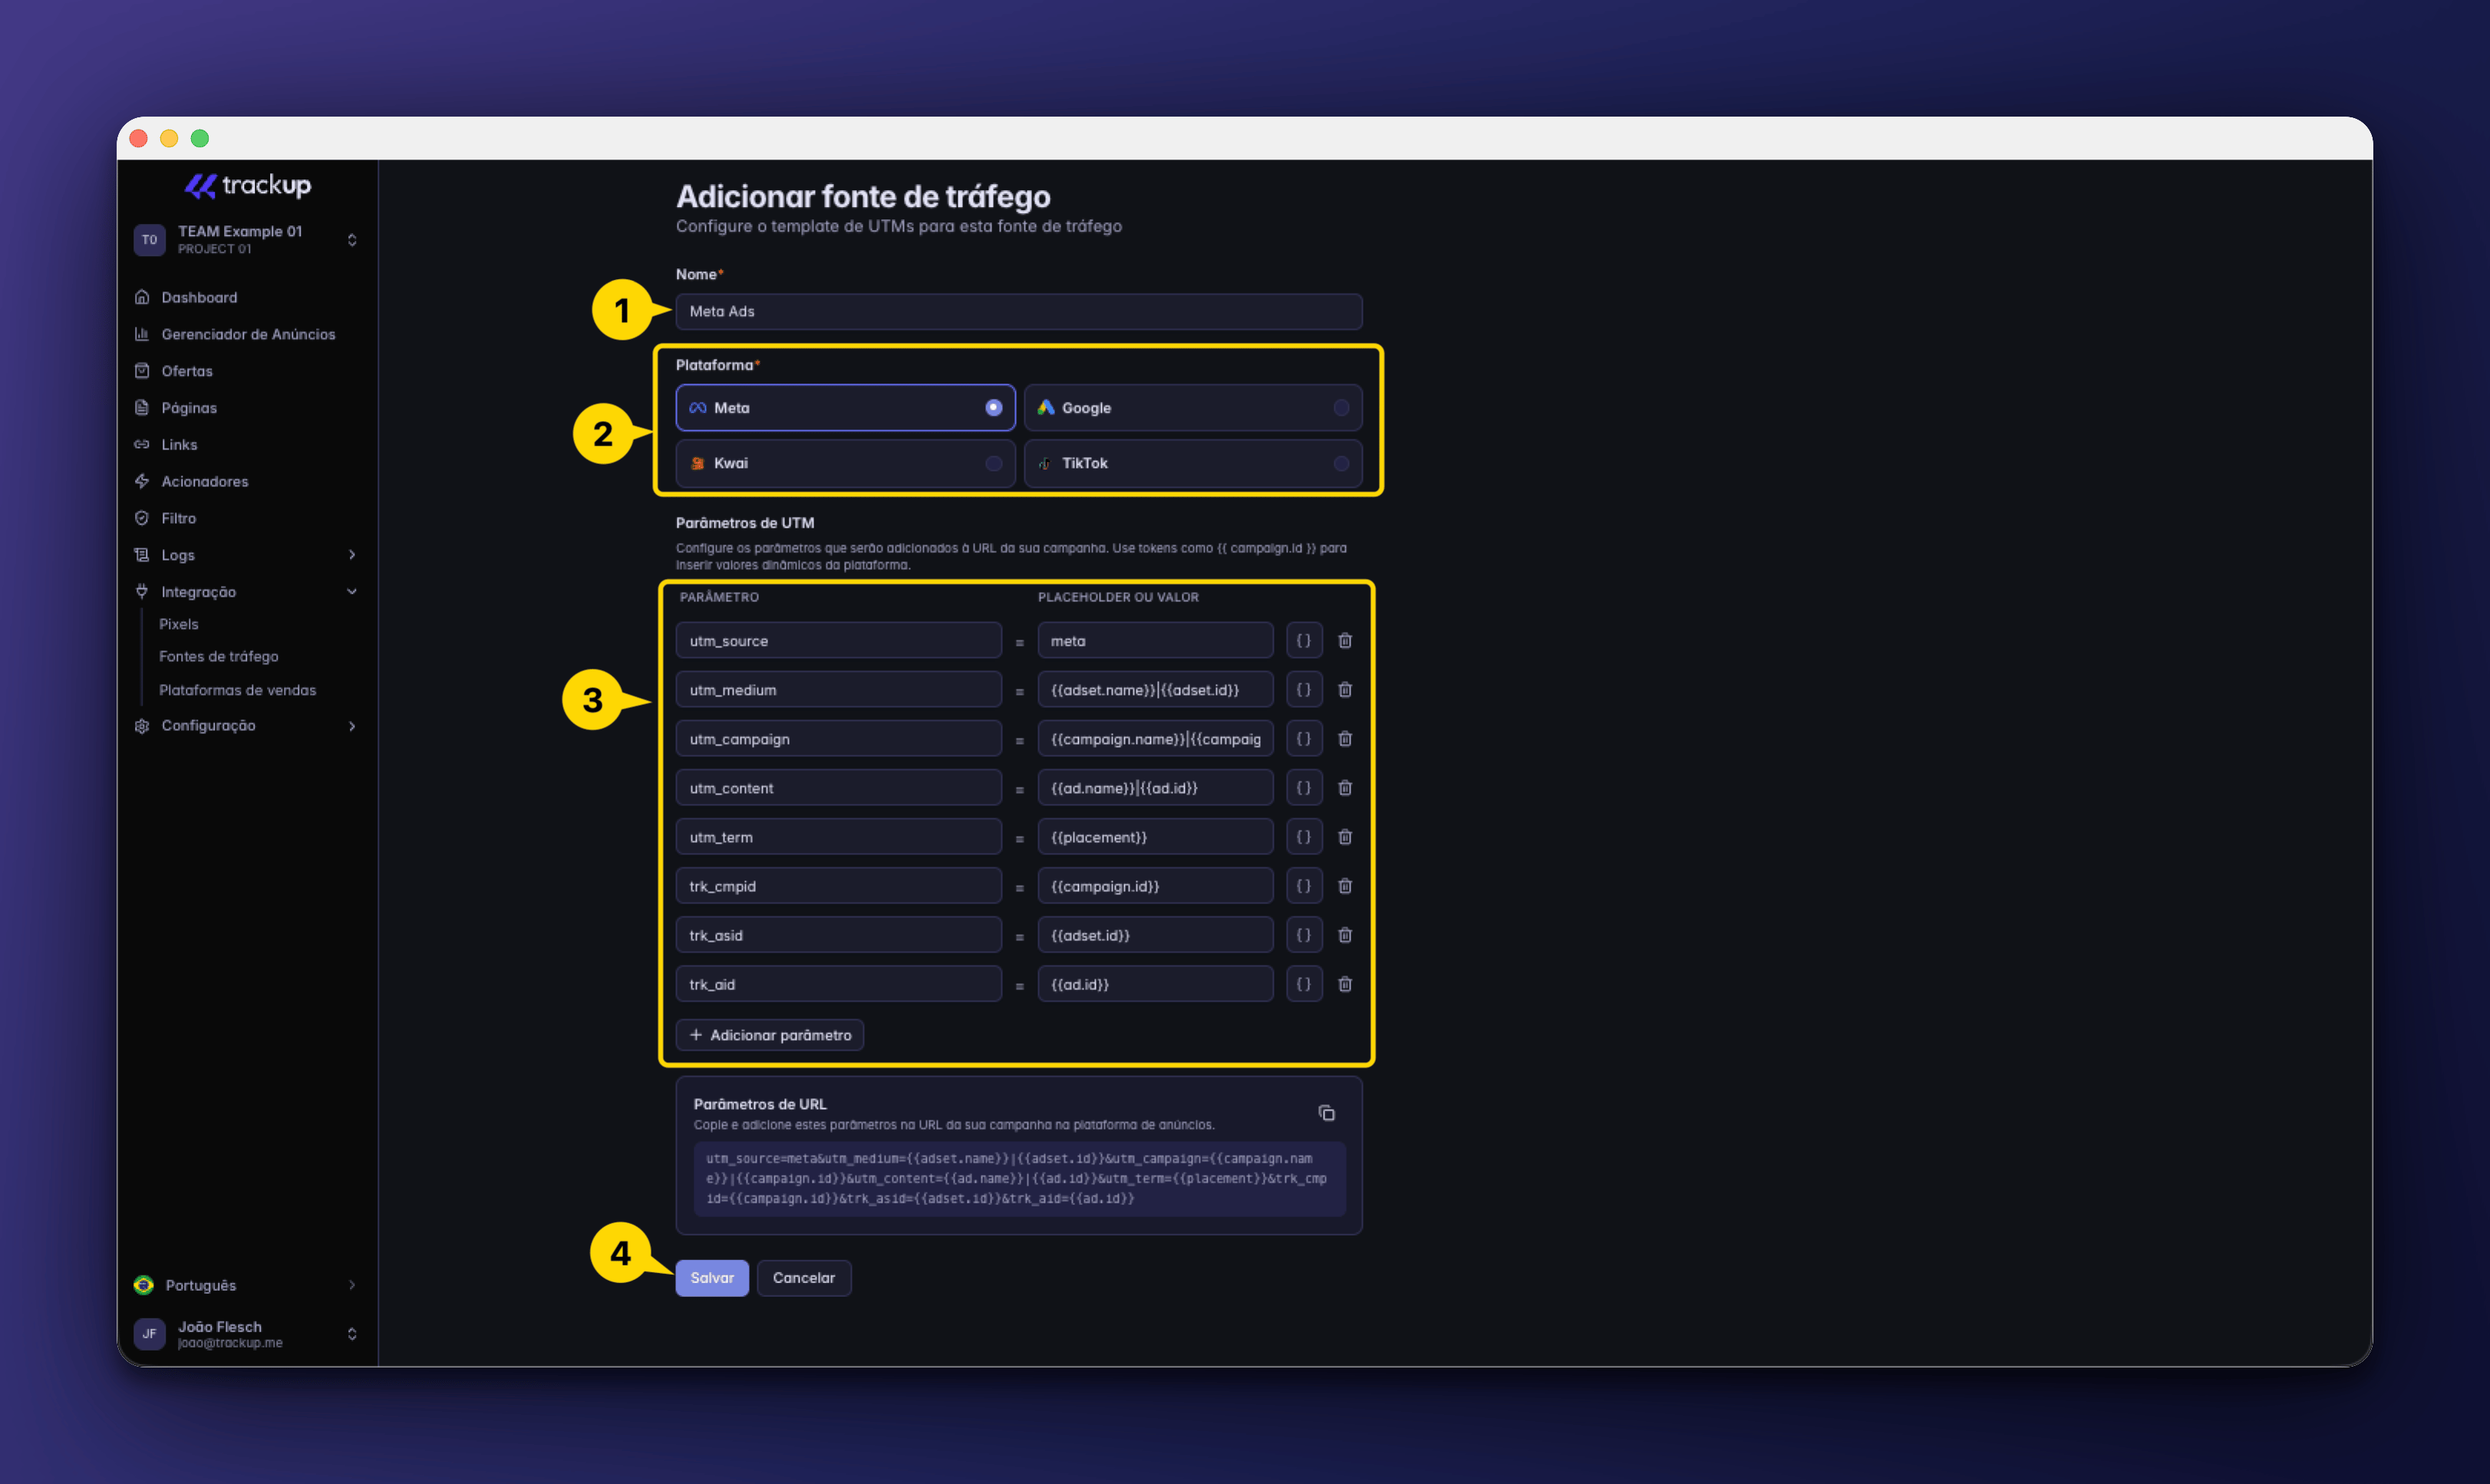Edit the utm_medium parameter name field
Viewport: 2490px width, 1484px height.
tap(839, 690)
